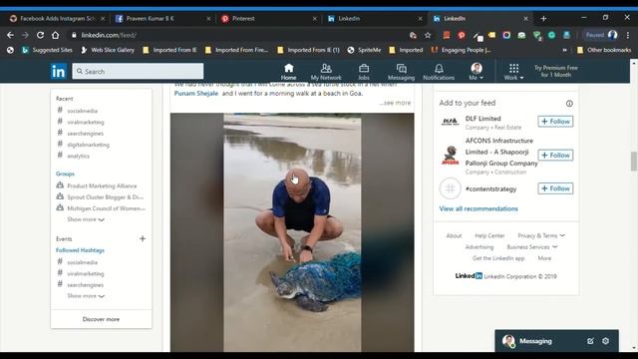This screenshot has width=638, height=359.
Task: Open Other bookmarks folder
Action: pyautogui.click(x=604, y=50)
